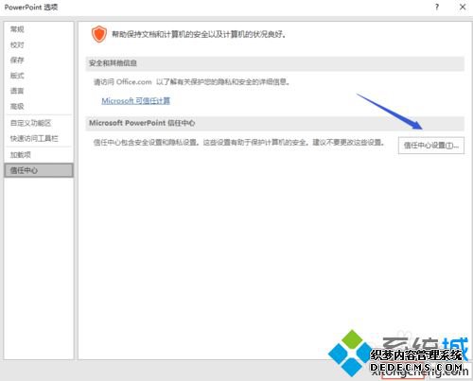Open the Microsoft 可信任计算 link
This screenshot has height=381, width=473.
[135, 101]
